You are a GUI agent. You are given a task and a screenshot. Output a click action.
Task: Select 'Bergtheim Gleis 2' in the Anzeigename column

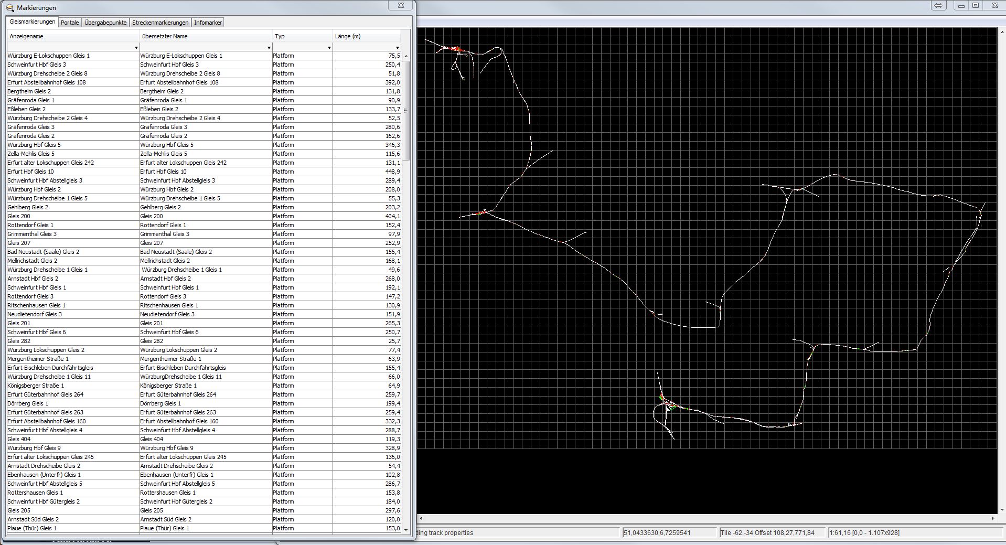[x=29, y=91]
